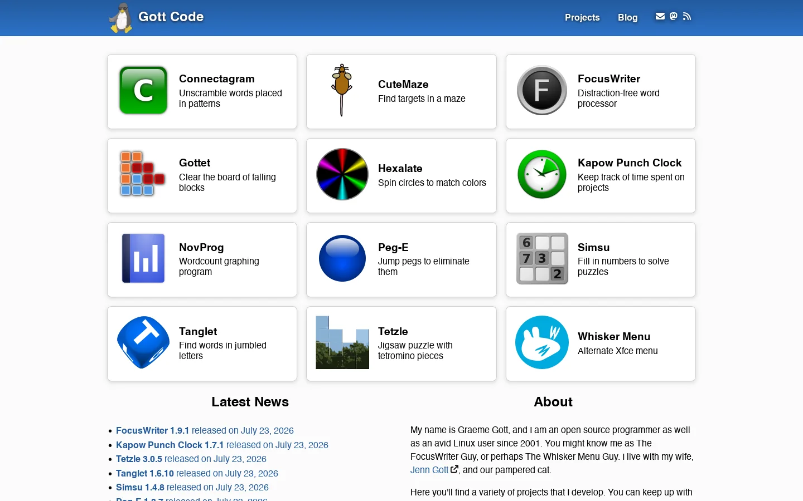Screen dimensions: 803x501
Task: Click the Gott Code penguin logo
Action: pyautogui.click(x=121, y=18)
